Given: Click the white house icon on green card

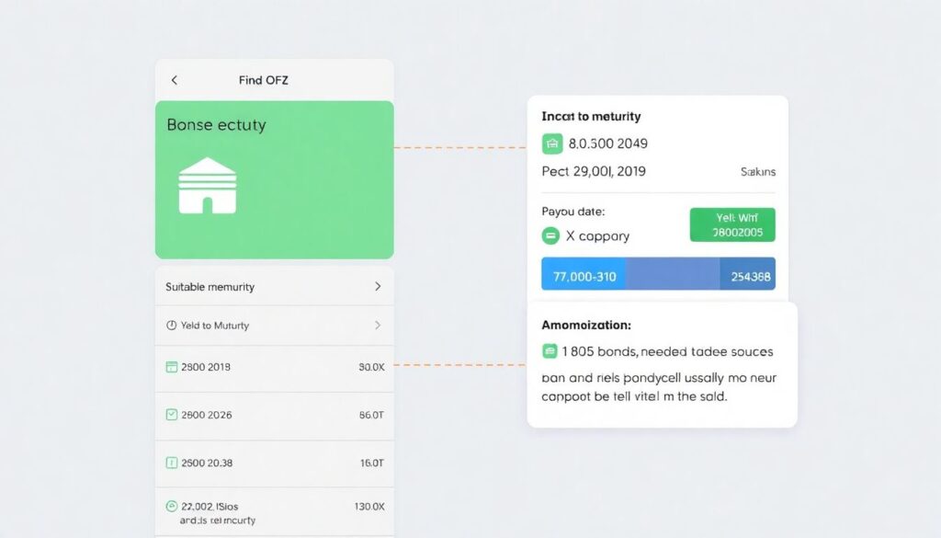Looking at the screenshot, I should [x=208, y=186].
